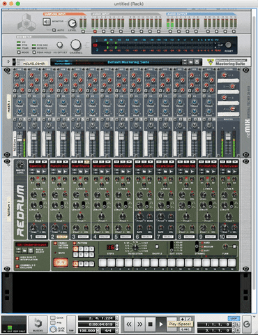This screenshot has height=335, width=258.
Task: Browse sample for Redrum channel 1 folder icon
Action: 38,172
